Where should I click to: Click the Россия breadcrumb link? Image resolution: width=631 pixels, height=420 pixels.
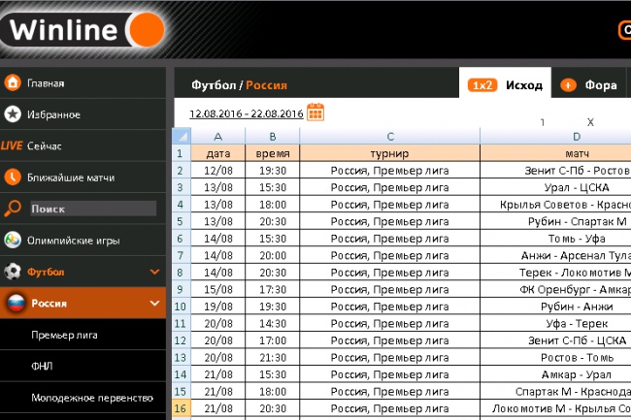point(266,85)
